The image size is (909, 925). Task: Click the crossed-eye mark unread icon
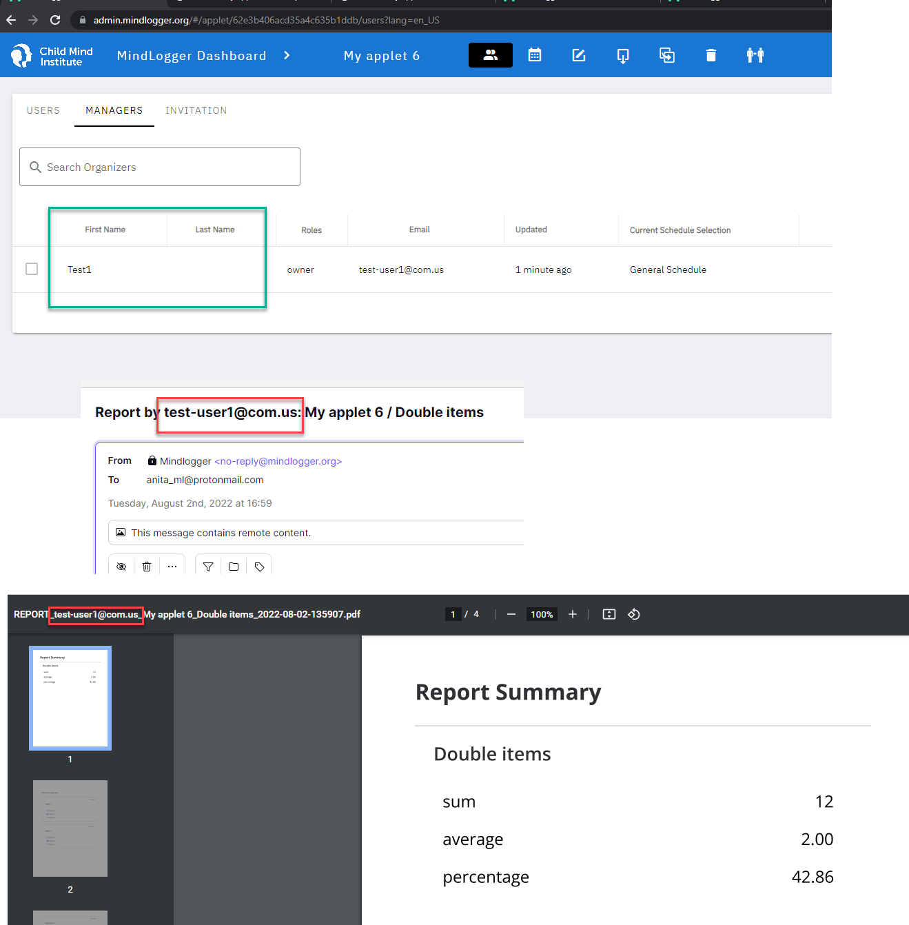(121, 567)
